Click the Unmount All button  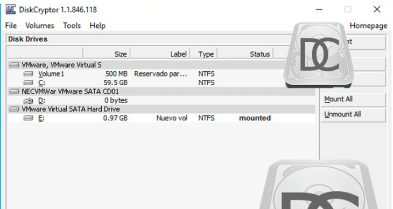[x=353, y=115]
